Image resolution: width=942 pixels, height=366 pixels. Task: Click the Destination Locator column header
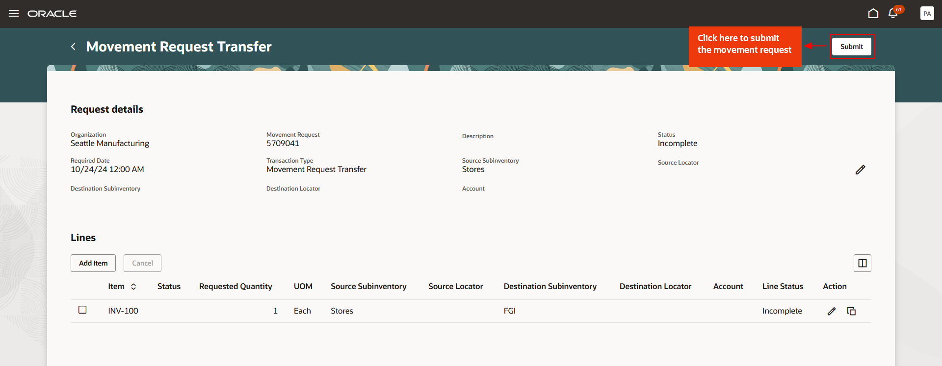pyautogui.click(x=655, y=287)
